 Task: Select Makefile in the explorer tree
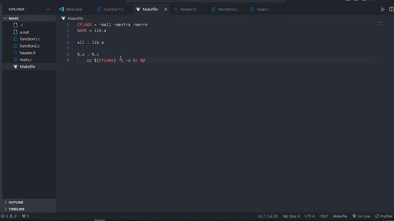pyautogui.click(x=29, y=66)
